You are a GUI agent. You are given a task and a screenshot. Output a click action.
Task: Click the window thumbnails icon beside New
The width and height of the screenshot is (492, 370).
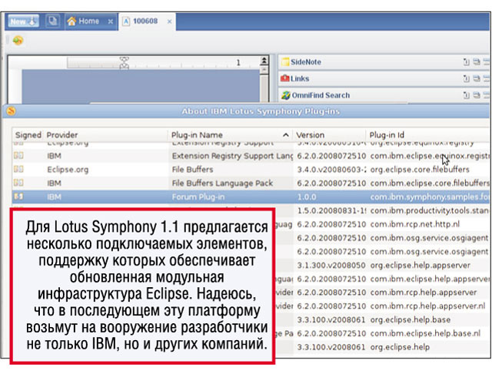click(x=52, y=21)
